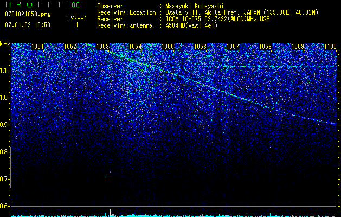Click the 1100 time marker
This screenshot has width=341, height=217.
point(330,47)
